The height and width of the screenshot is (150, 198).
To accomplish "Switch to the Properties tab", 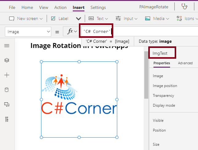I will point(162,63).
